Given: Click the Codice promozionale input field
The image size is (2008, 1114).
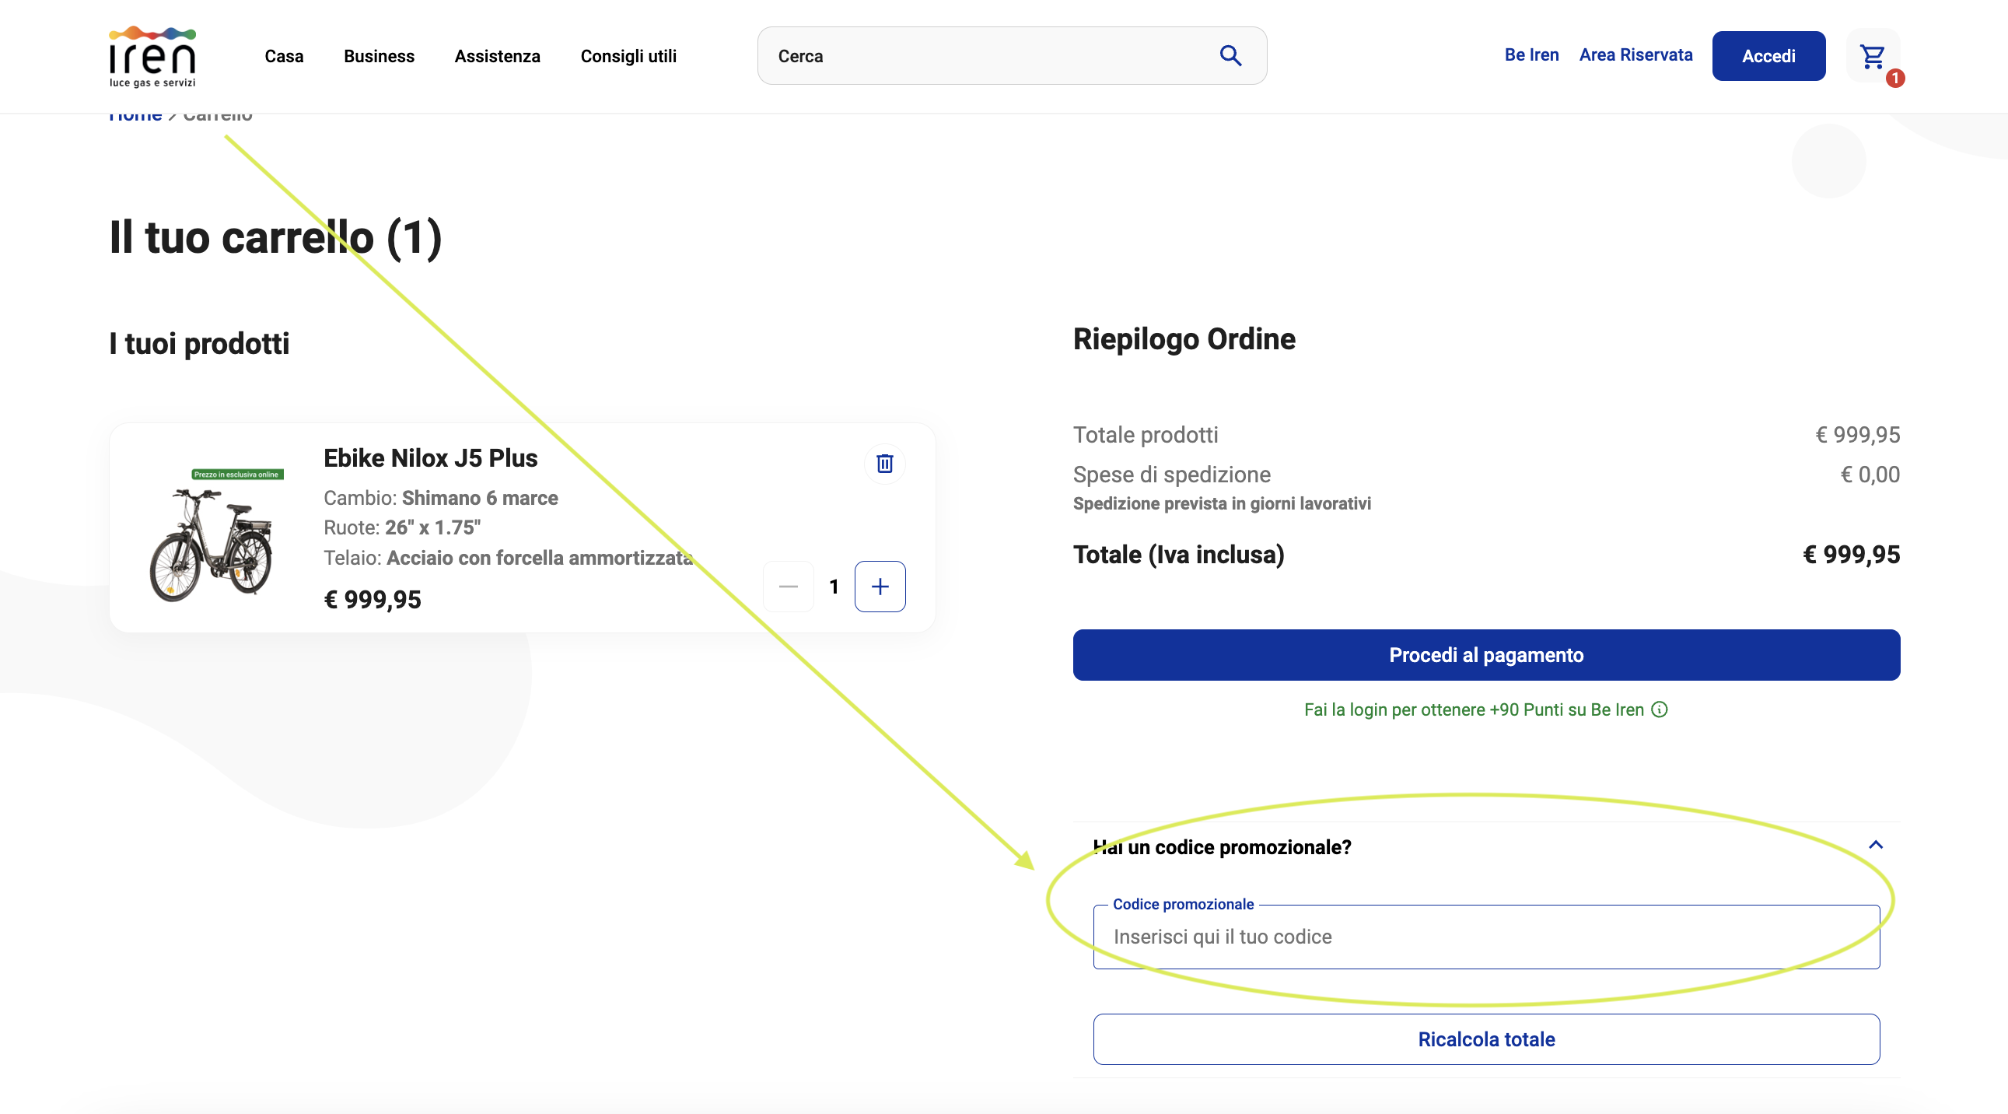Looking at the screenshot, I should 1485,937.
